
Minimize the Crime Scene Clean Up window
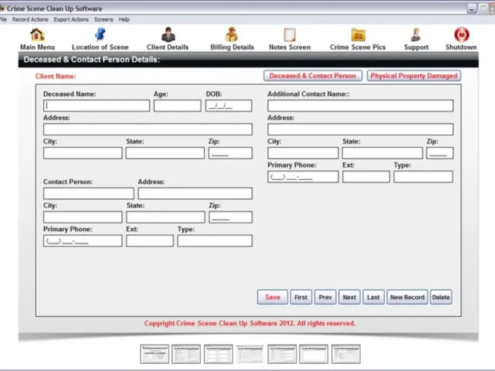pyautogui.click(x=471, y=9)
